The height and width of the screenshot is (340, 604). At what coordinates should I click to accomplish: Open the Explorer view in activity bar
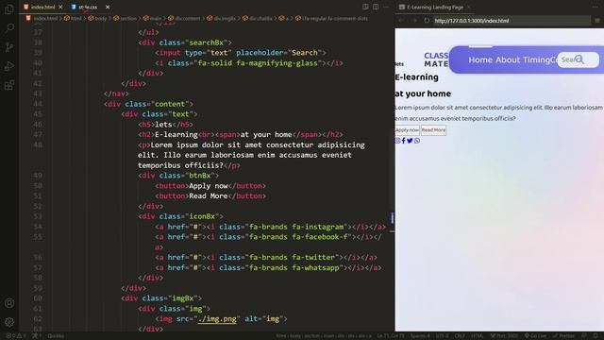pyautogui.click(x=9, y=8)
